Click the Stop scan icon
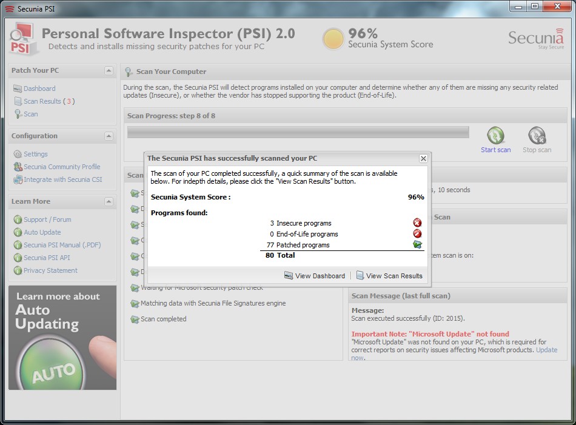576x425 pixels. tap(537, 135)
